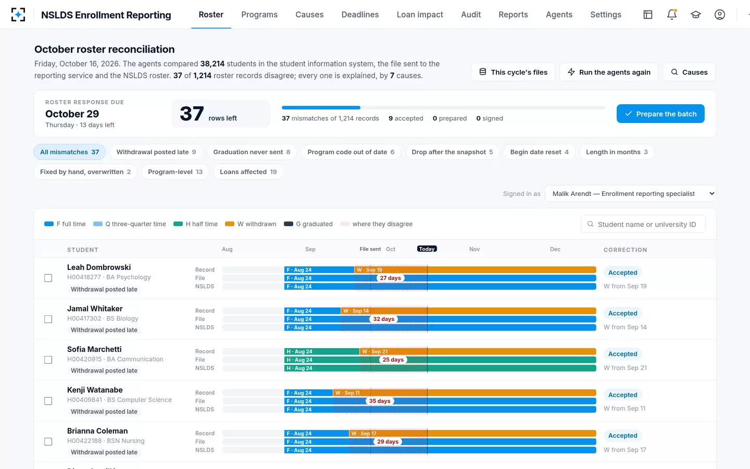Filter by Begin date reset
This screenshot has width=750, height=469.
[539, 152]
